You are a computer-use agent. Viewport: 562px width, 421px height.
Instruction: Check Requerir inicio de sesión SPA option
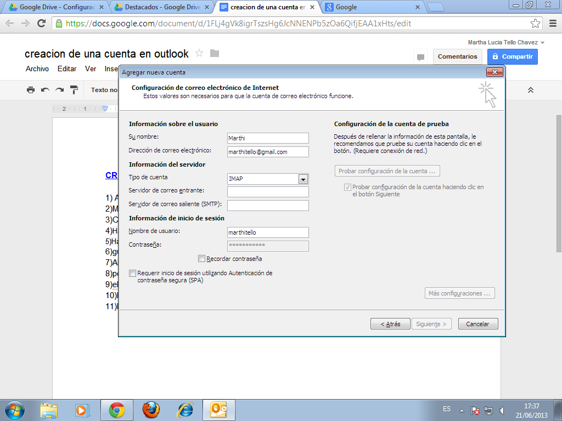[x=133, y=273]
